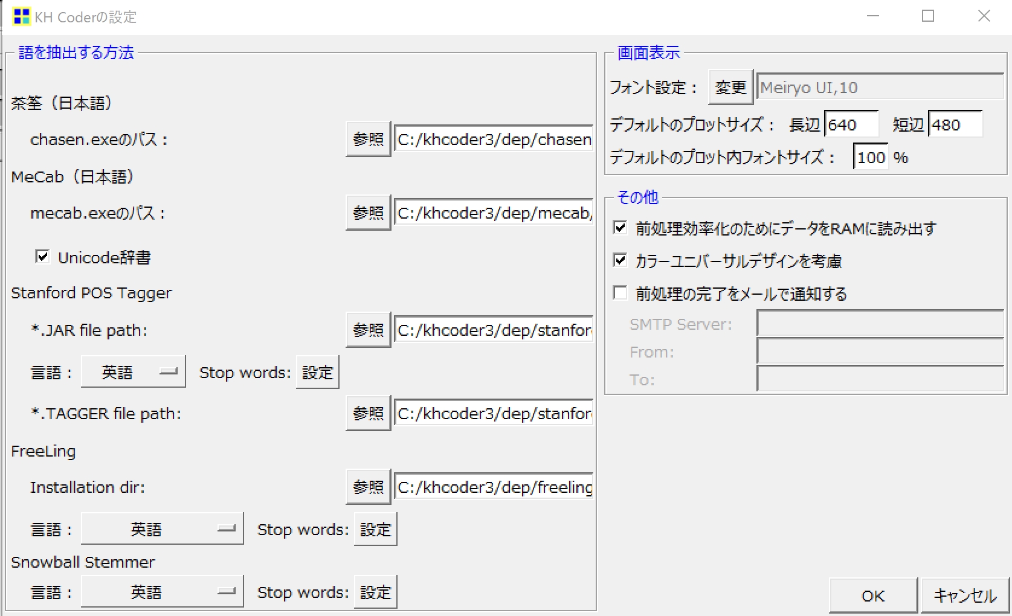This screenshot has width=1012, height=616.
Task: Open Stanford POS Tagger language dropdown
Action: (133, 372)
